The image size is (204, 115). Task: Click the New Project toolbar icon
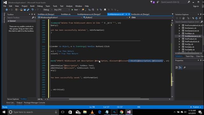click(x=16, y=10)
